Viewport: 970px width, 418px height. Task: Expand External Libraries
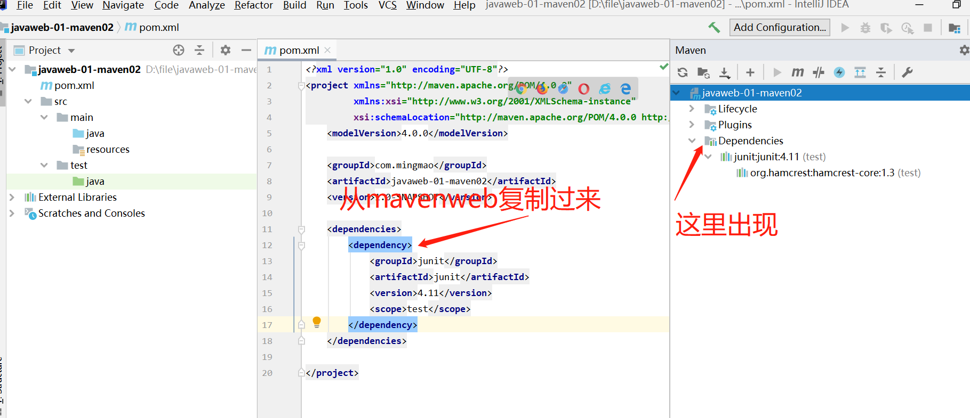tap(12, 197)
